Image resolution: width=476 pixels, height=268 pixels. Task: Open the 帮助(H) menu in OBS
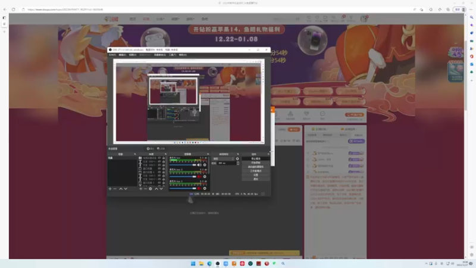[x=183, y=55]
